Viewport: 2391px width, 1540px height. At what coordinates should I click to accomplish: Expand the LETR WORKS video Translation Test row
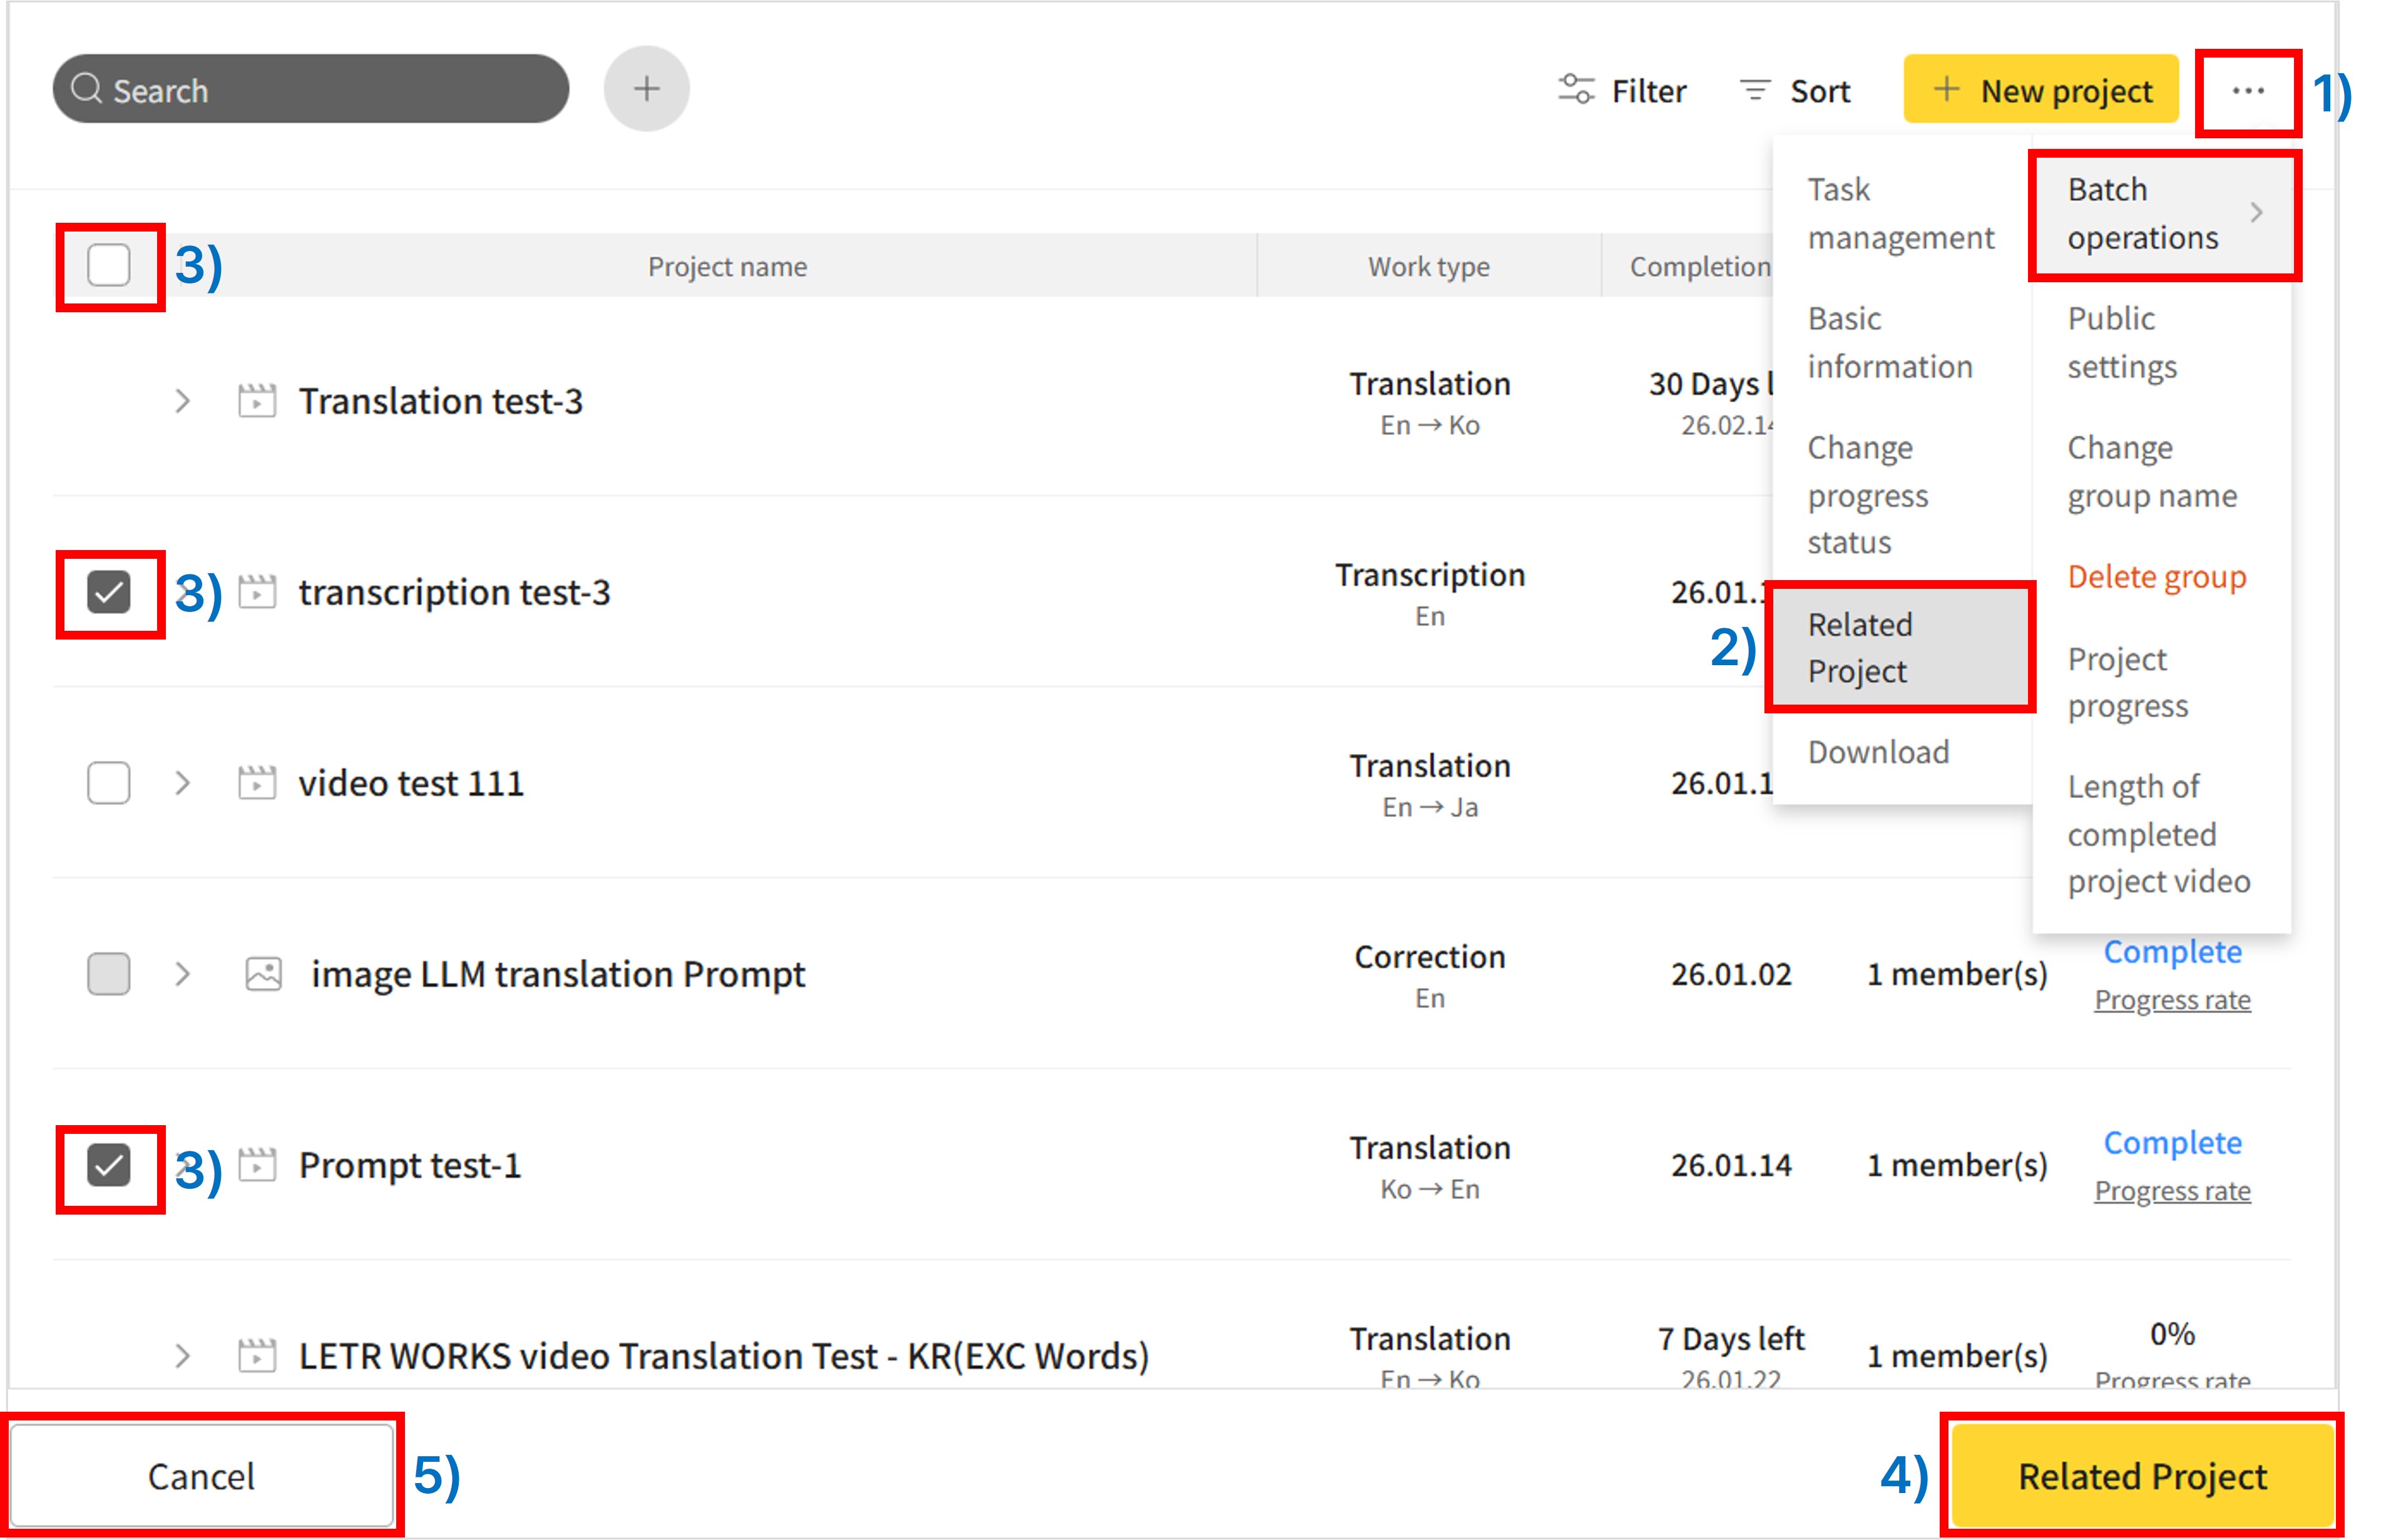click(x=182, y=1356)
